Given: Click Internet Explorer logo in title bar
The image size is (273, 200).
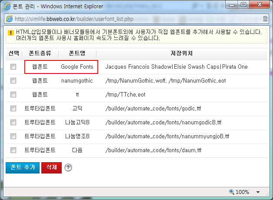Looking at the screenshot, I should (x=6, y=7).
